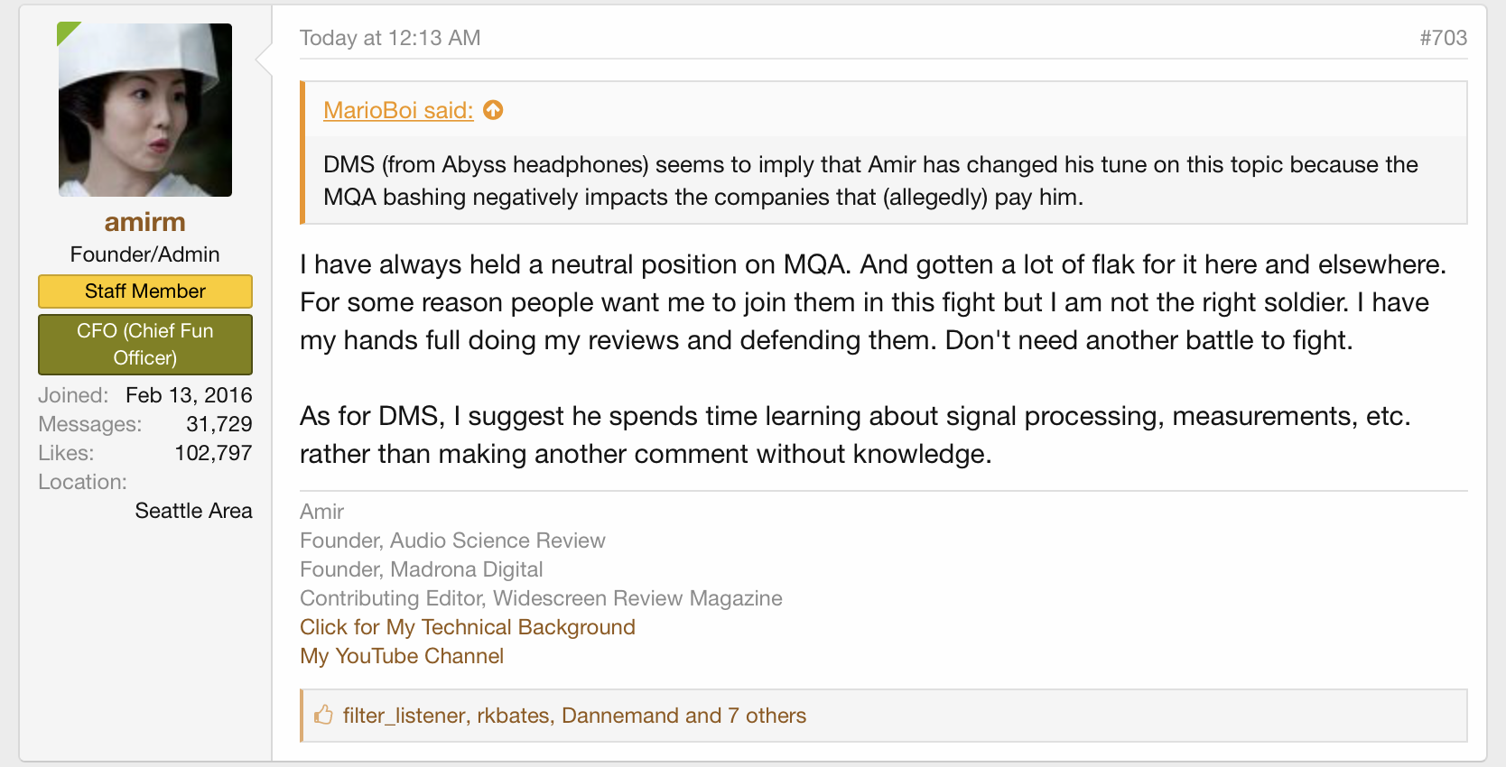
Task: Click the green online indicator on avatar
Action: click(66, 32)
